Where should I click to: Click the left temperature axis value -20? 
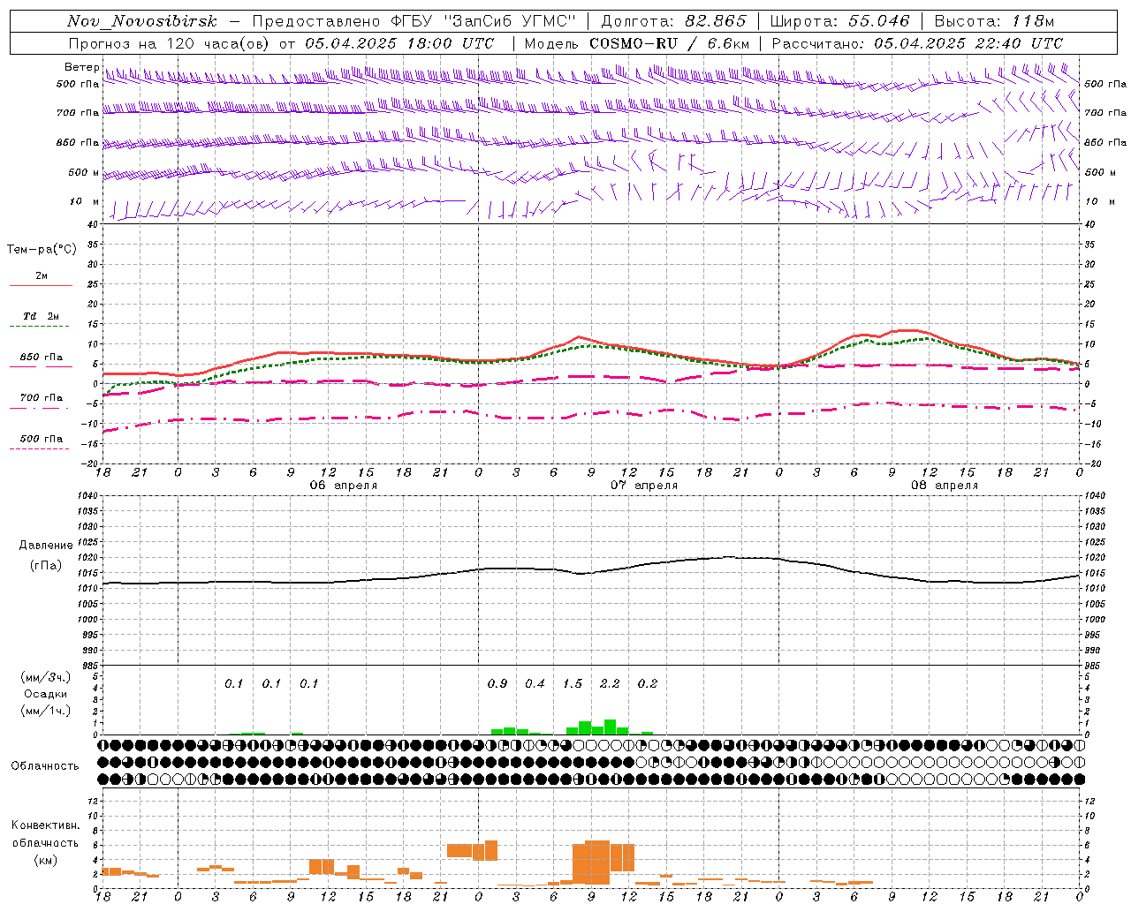[x=89, y=463]
